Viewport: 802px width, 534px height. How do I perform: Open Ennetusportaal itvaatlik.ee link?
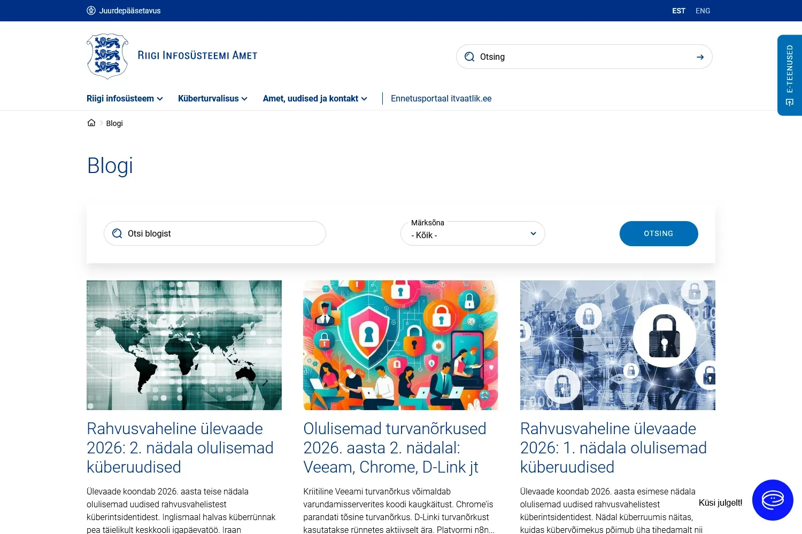[441, 99]
